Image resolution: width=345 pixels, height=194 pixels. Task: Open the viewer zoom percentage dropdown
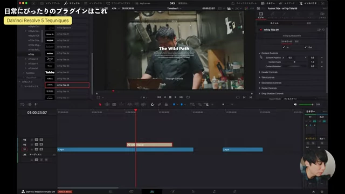[x=115, y=9]
